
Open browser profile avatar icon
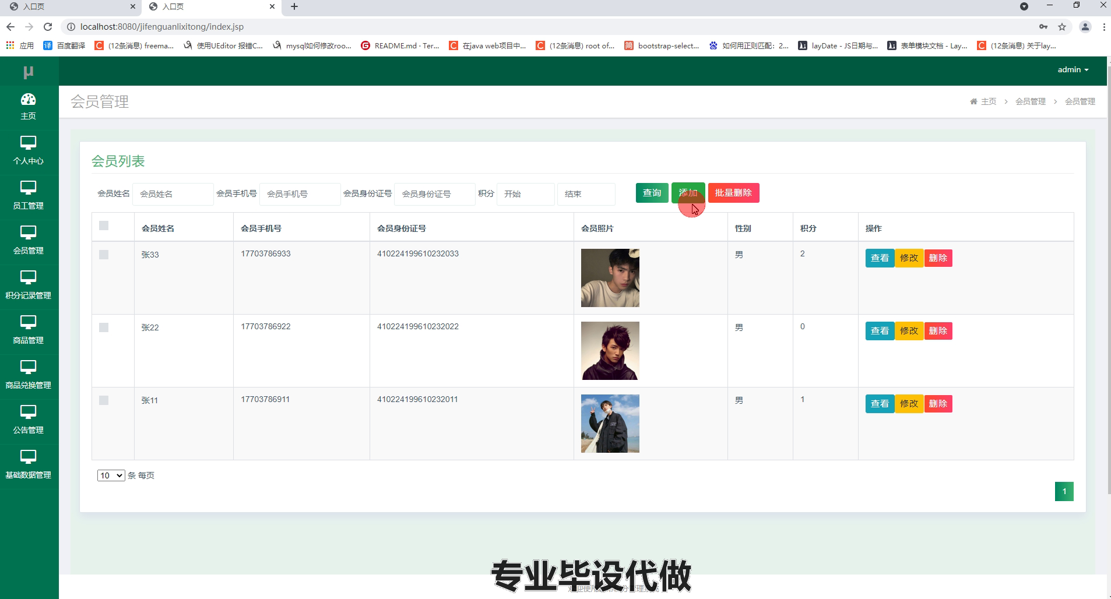(1085, 27)
